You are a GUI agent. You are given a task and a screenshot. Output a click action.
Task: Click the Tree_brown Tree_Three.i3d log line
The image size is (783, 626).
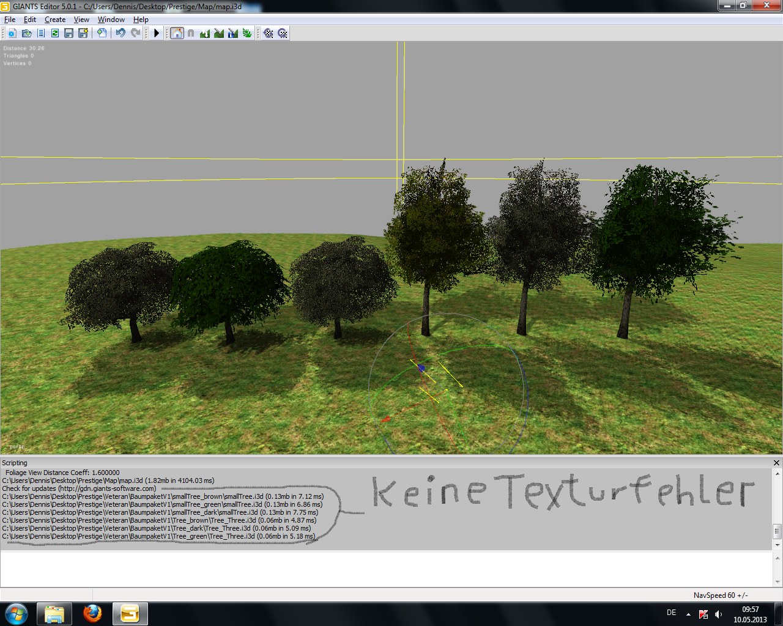click(x=159, y=520)
